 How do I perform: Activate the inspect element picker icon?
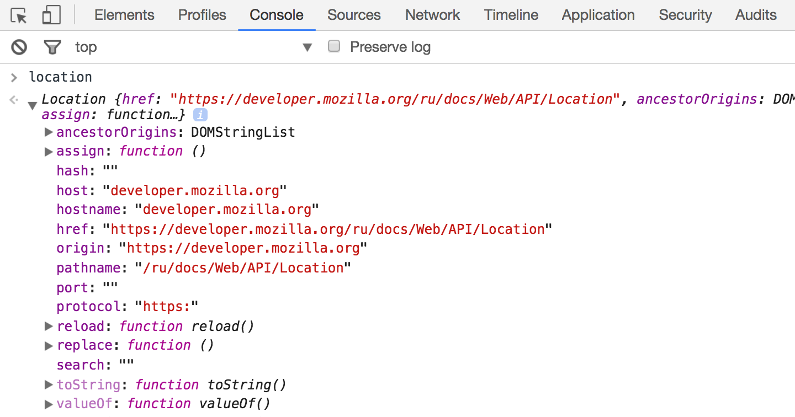(19, 16)
